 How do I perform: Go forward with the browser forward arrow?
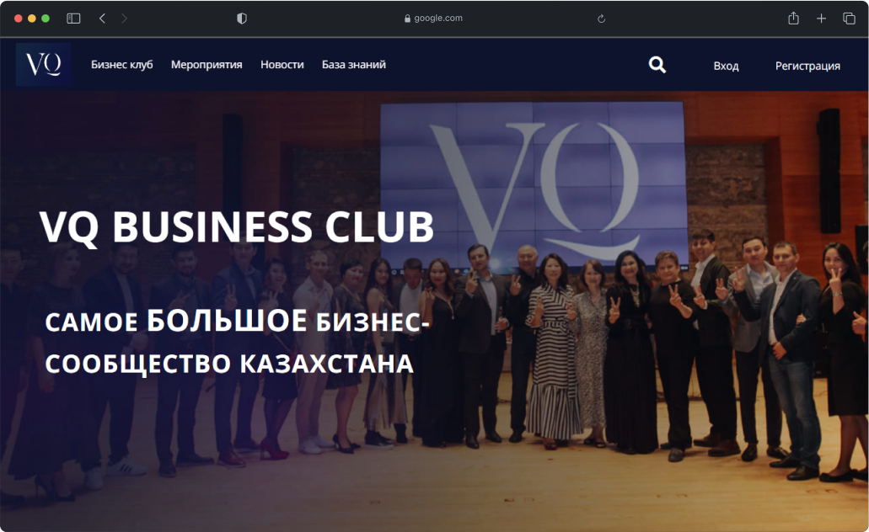pyautogui.click(x=124, y=19)
